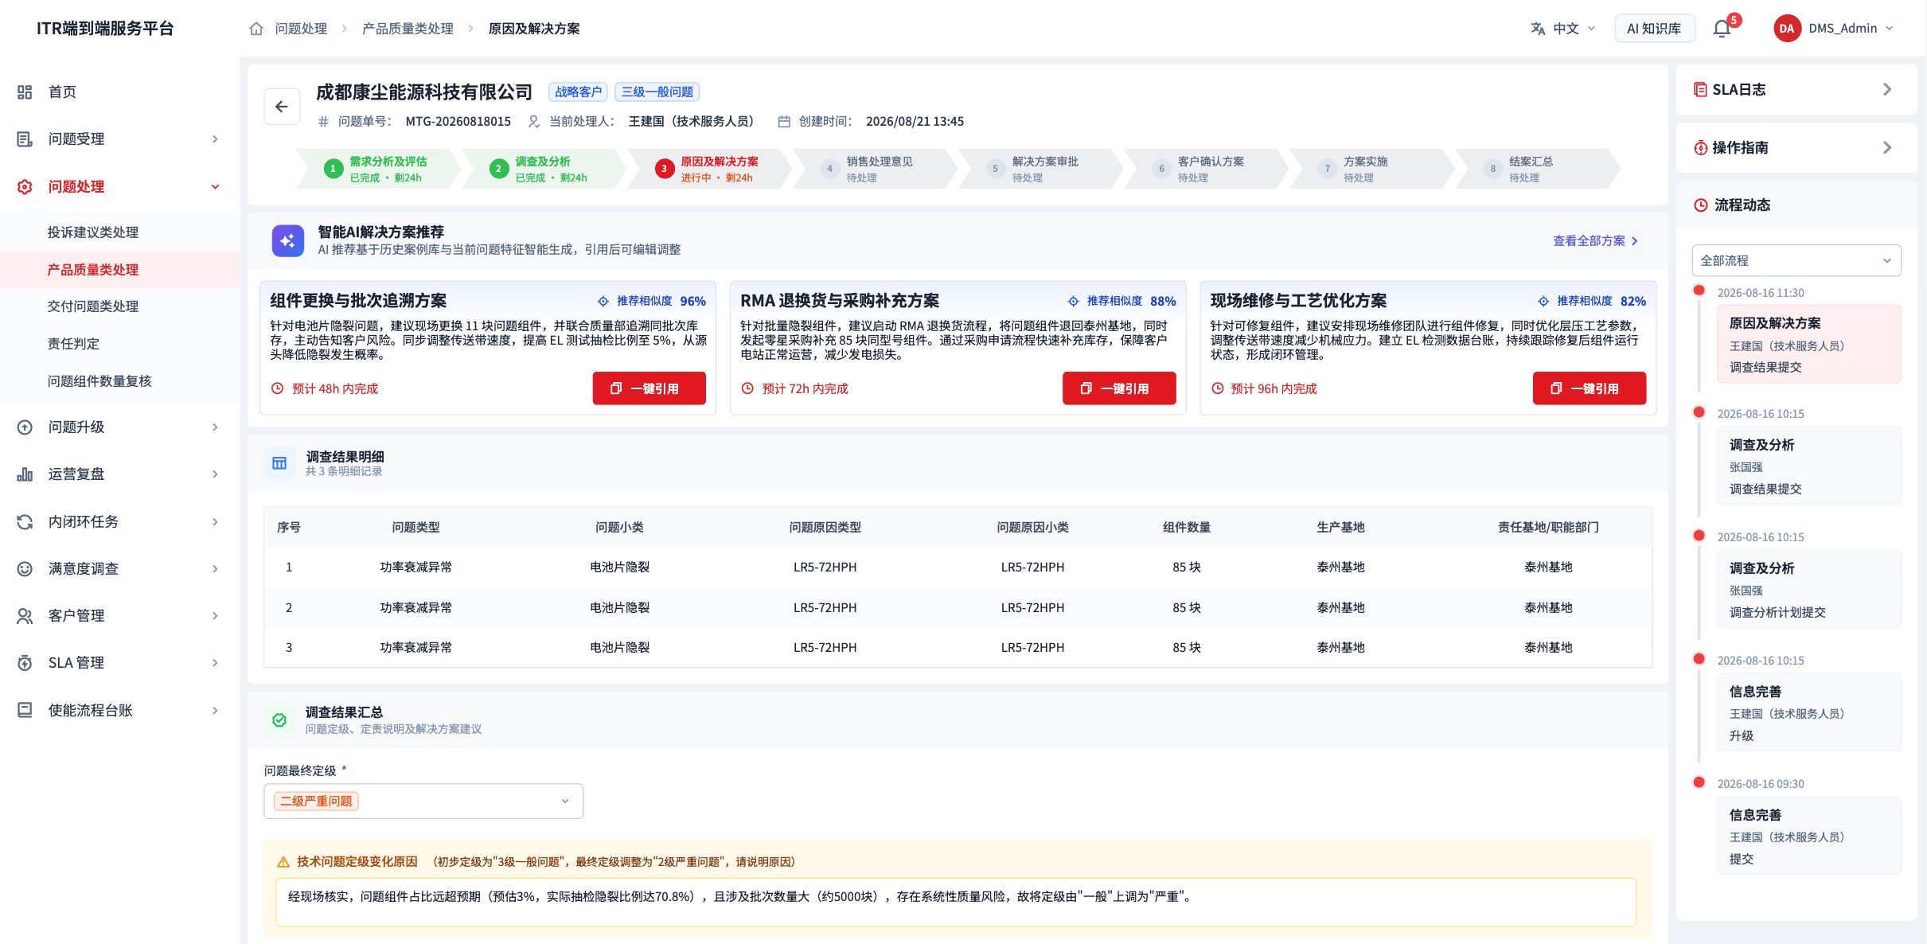Click the 调查结果汇总 check icon
Screen dimensions: 1927x944
click(x=279, y=720)
